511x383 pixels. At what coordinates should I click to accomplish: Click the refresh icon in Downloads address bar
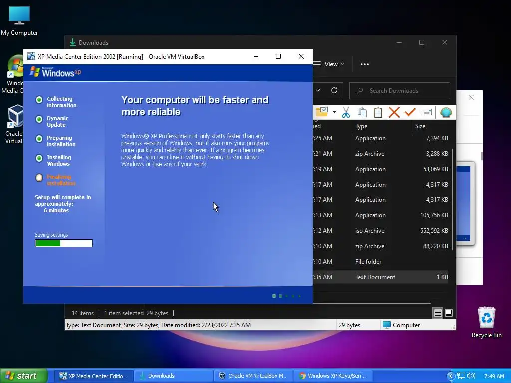(334, 91)
